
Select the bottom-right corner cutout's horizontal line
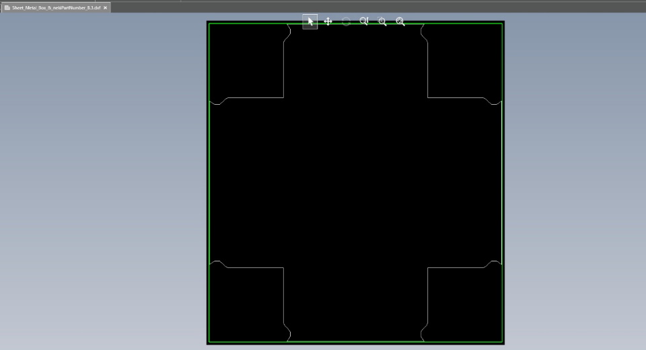coord(456,267)
